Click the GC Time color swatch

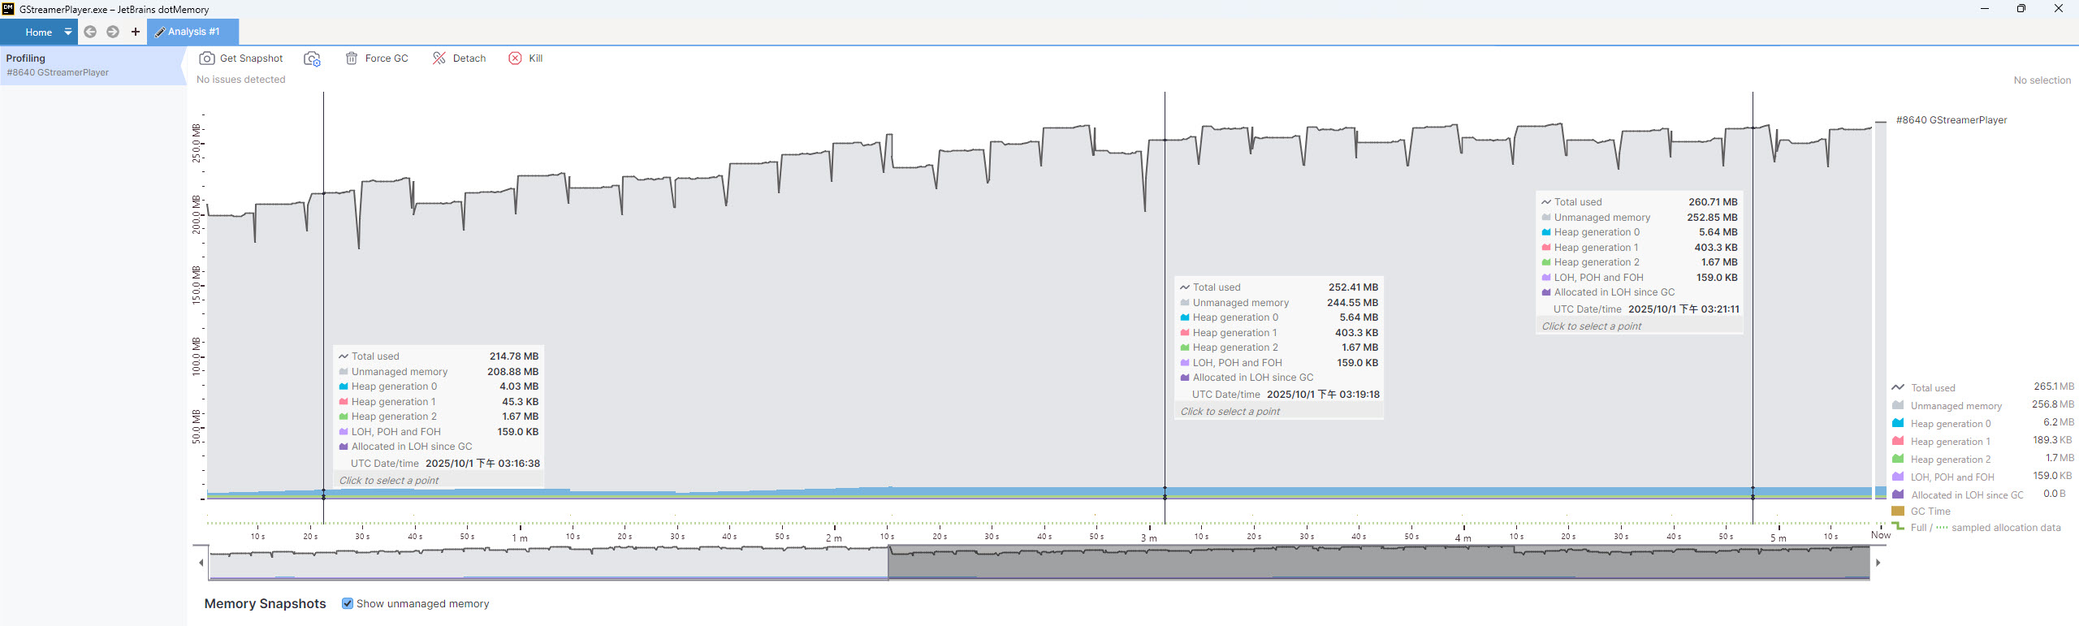coord(1898,512)
